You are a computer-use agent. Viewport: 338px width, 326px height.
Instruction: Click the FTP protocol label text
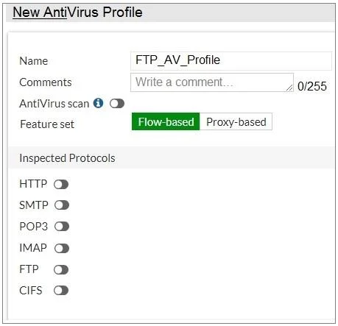tap(29, 269)
